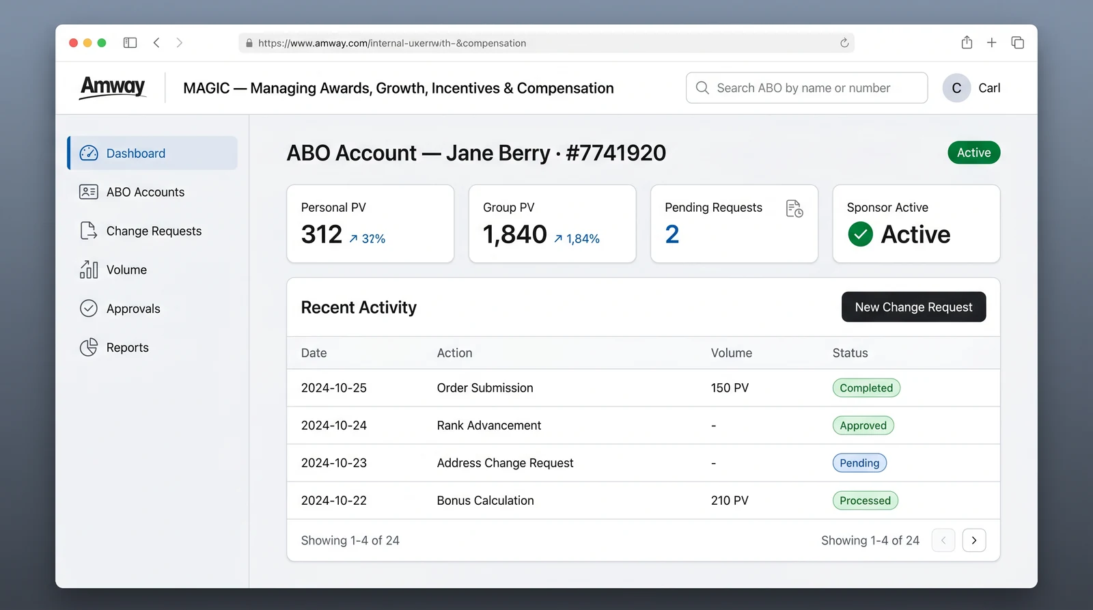Open Carl's avatar circle
Screen dimensions: 1093x610
tap(956, 87)
